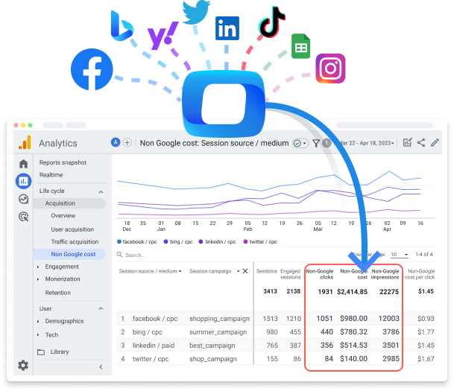
Task: Click the TikTok logo icon
Action: click(271, 22)
